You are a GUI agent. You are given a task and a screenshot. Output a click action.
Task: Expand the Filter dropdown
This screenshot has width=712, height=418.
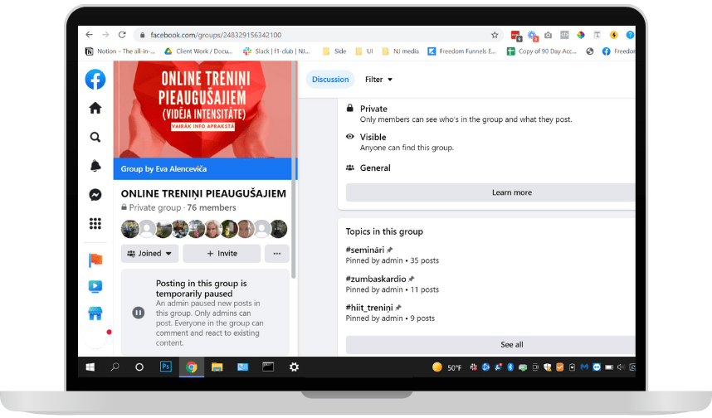click(378, 80)
